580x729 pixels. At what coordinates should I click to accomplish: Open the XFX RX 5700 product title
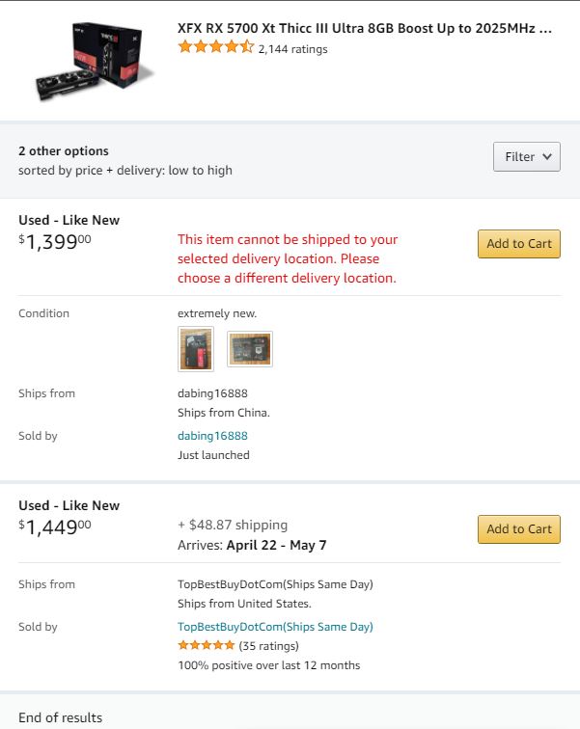(365, 28)
